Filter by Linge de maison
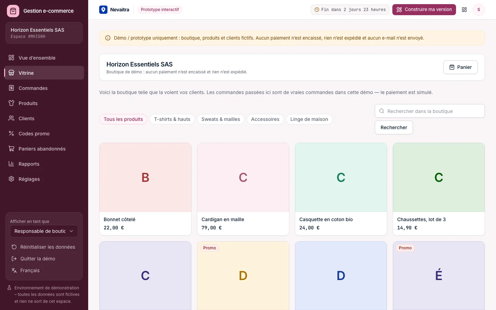The image size is (496, 310). pos(309,119)
